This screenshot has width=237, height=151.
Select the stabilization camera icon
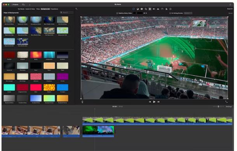pos(150,9)
